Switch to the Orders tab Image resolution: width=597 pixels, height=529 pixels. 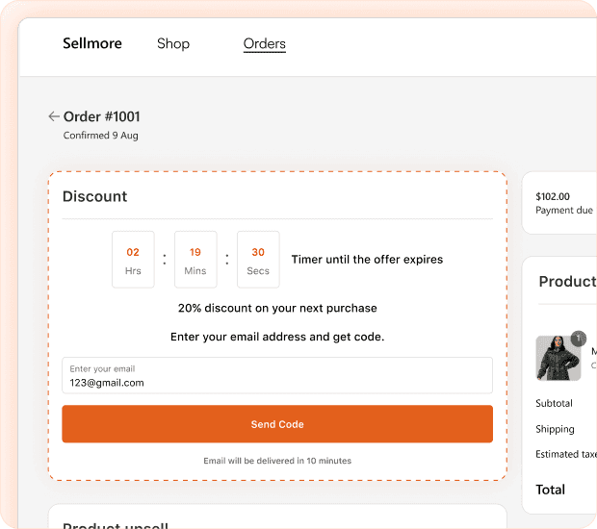click(x=264, y=44)
